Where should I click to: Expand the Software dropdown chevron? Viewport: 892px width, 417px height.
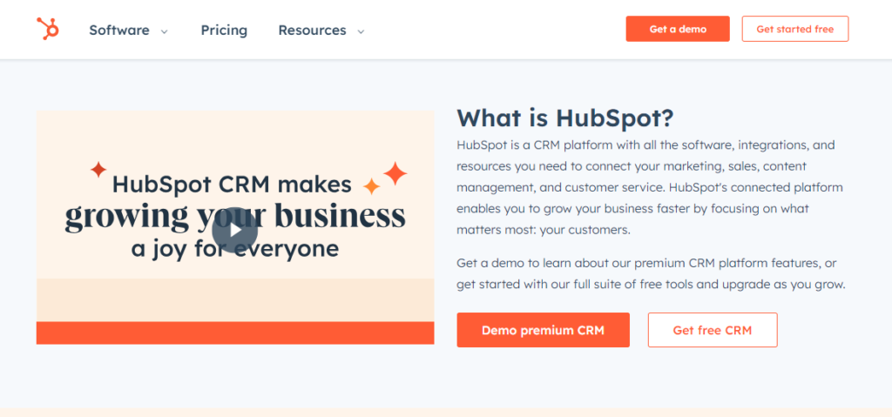(x=164, y=31)
